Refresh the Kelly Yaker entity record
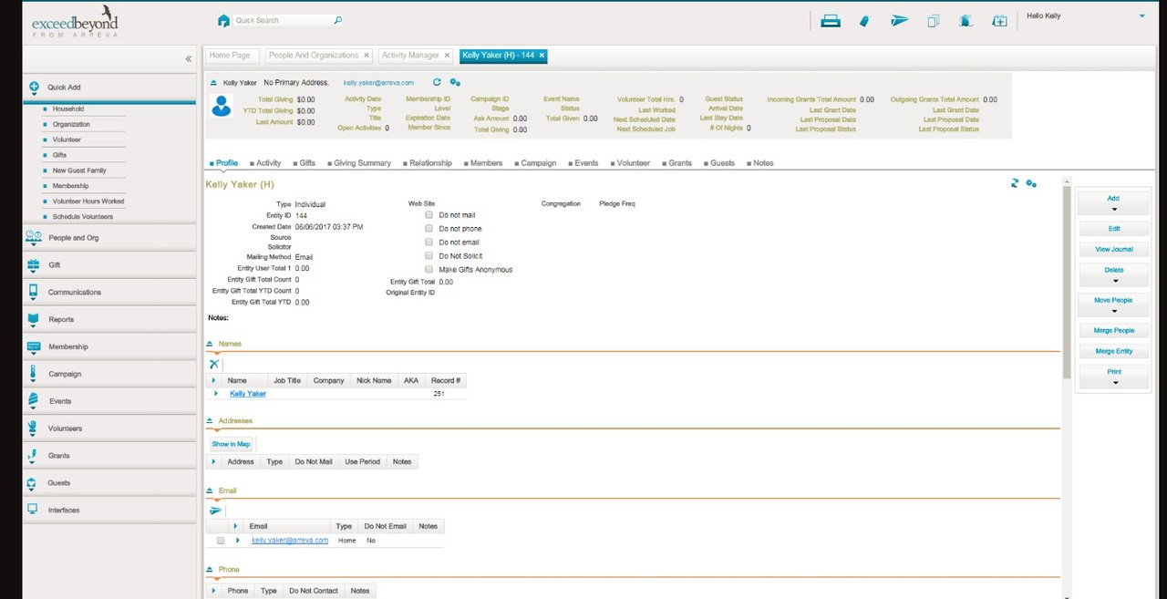Image resolution: width=1167 pixels, height=599 pixels. tap(438, 81)
